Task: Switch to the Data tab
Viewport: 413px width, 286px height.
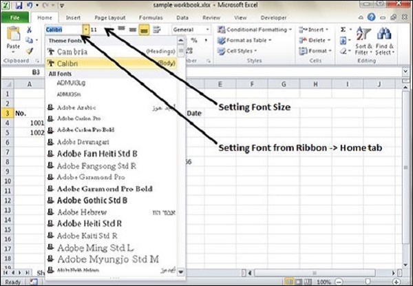Action: (x=182, y=18)
